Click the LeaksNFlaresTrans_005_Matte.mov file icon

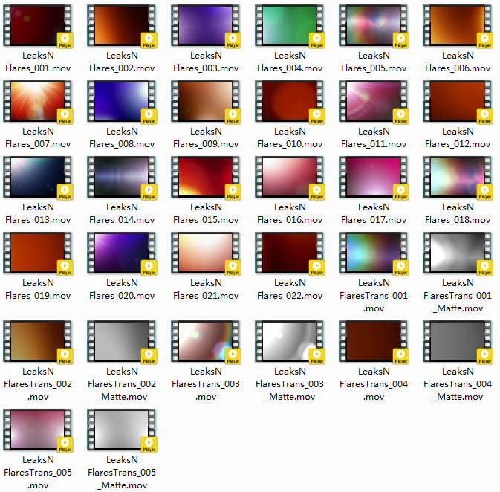121,430
